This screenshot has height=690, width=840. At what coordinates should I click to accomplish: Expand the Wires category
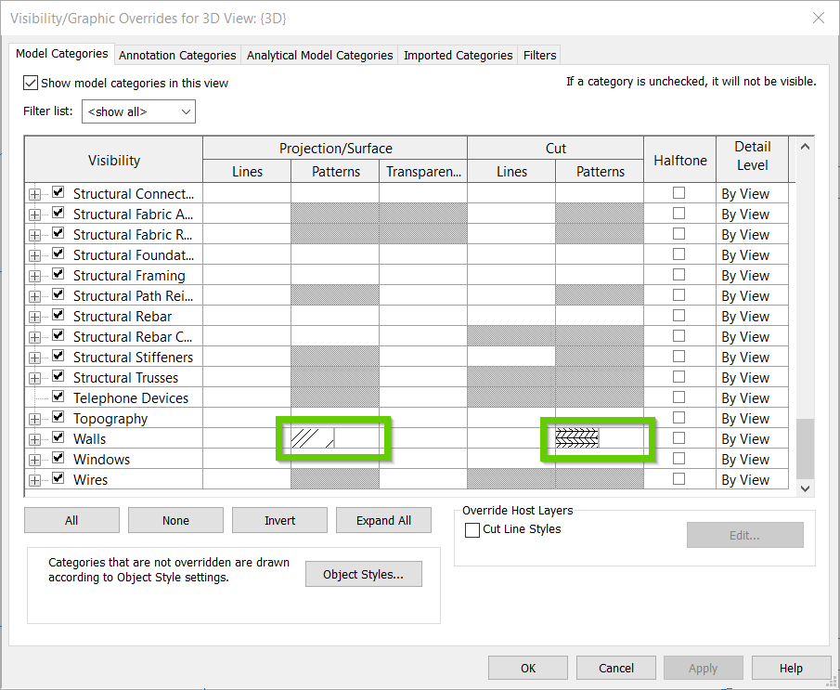pos(34,480)
